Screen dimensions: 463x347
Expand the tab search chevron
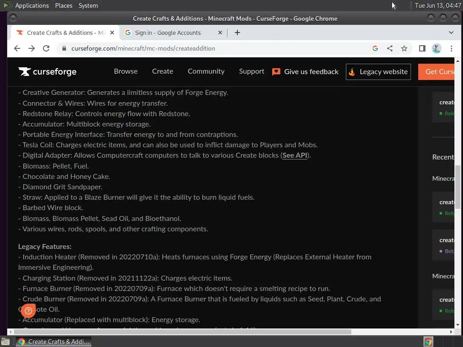[451, 33]
